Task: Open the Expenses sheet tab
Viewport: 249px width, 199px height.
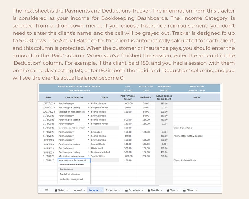Action: pyautogui.click(x=111, y=190)
